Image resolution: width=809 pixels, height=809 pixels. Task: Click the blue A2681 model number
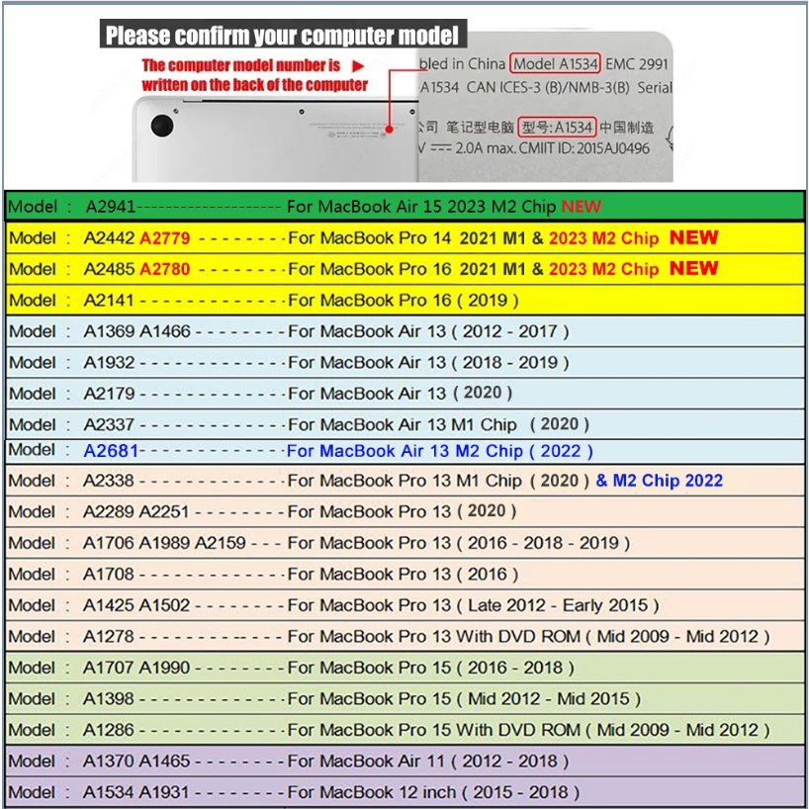click(110, 451)
